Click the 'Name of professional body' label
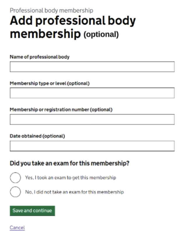The image size is (188, 240). pyautogui.click(x=40, y=57)
